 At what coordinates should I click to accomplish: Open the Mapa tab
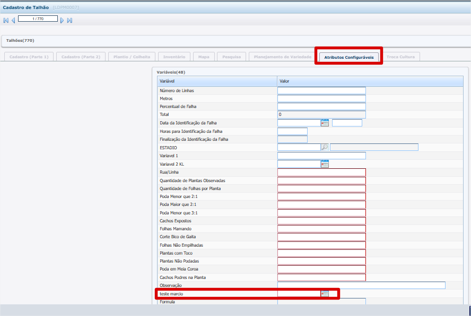[x=204, y=57]
